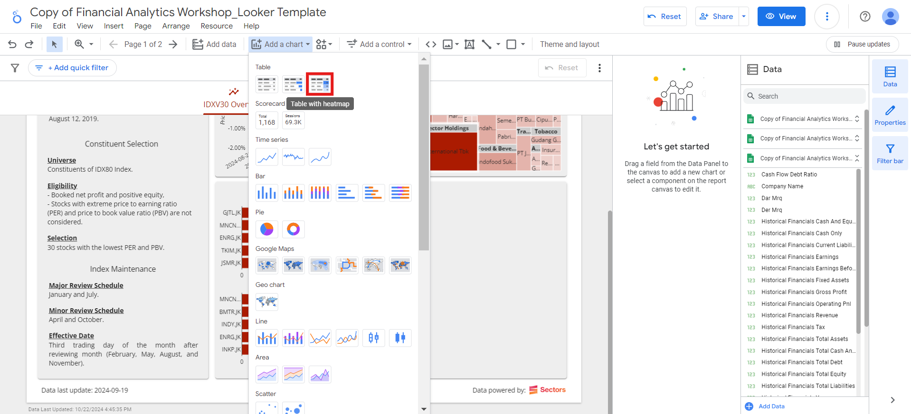Select Table with bars chart
Screen dimensions: 911x414
[293, 84]
